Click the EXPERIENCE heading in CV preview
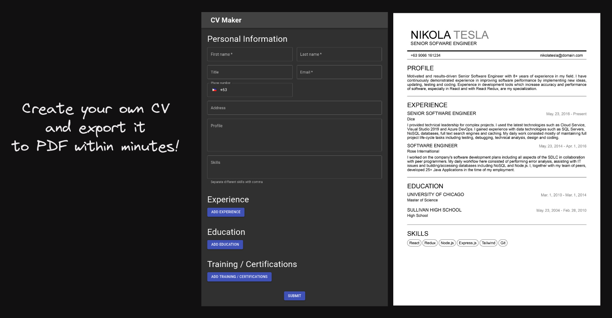This screenshot has height=318, width=612. click(427, 105)
